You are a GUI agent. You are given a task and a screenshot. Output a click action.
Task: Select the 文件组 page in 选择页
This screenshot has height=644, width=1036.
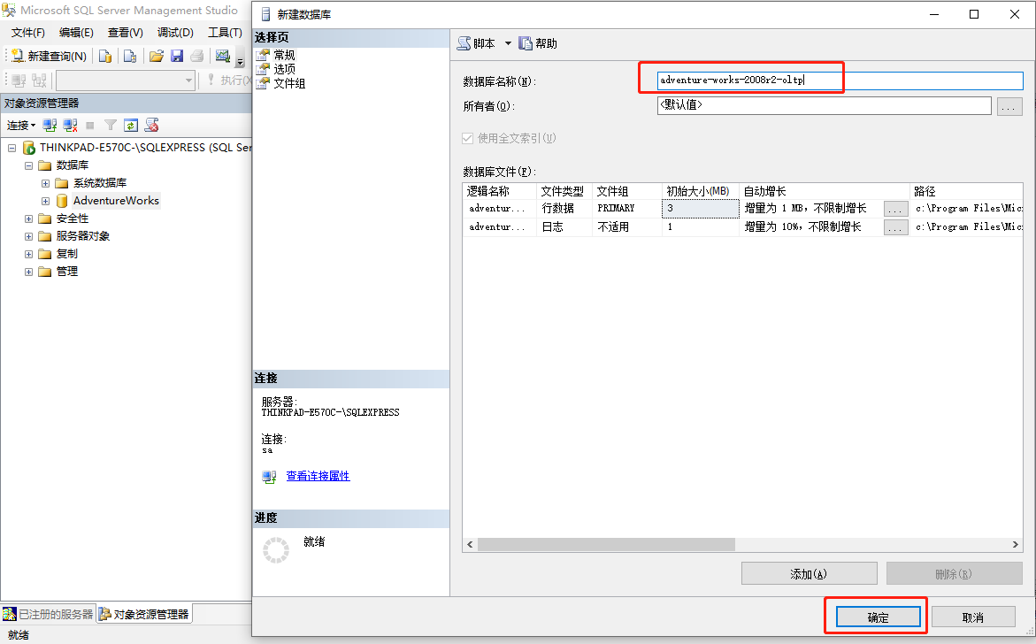pyautogui.click(x=289, y=83)
